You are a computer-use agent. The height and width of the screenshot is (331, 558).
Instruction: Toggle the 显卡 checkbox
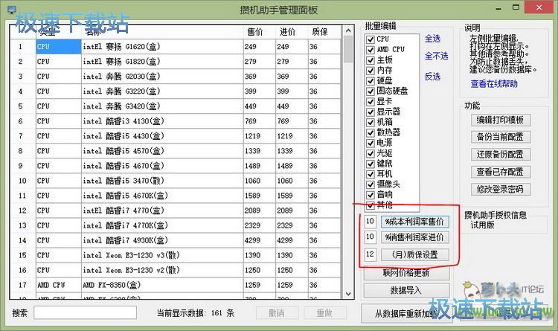(371, 101)
